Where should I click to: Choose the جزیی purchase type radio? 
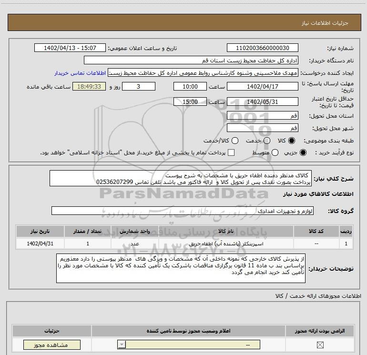[303, 152]
